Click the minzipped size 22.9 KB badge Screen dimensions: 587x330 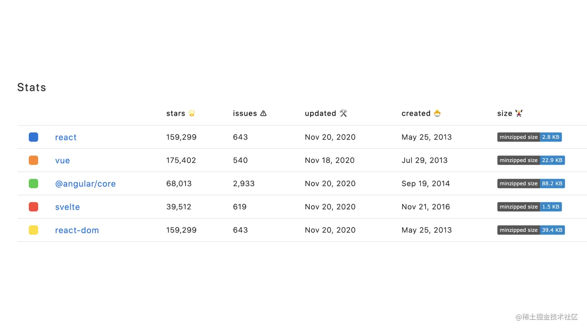click(531, 160)
